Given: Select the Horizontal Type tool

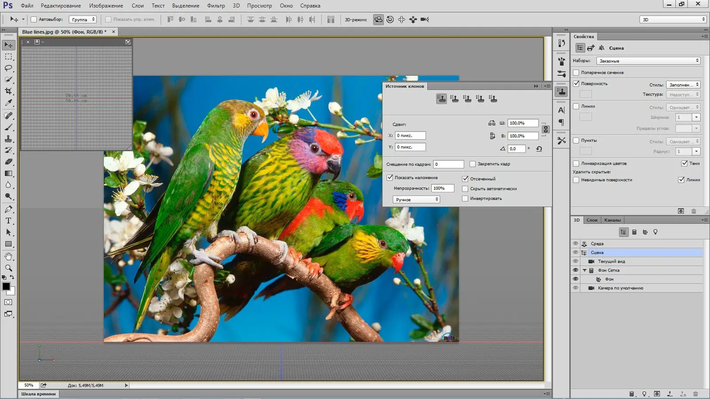Looking at the screenshot, I should (8, 221).
